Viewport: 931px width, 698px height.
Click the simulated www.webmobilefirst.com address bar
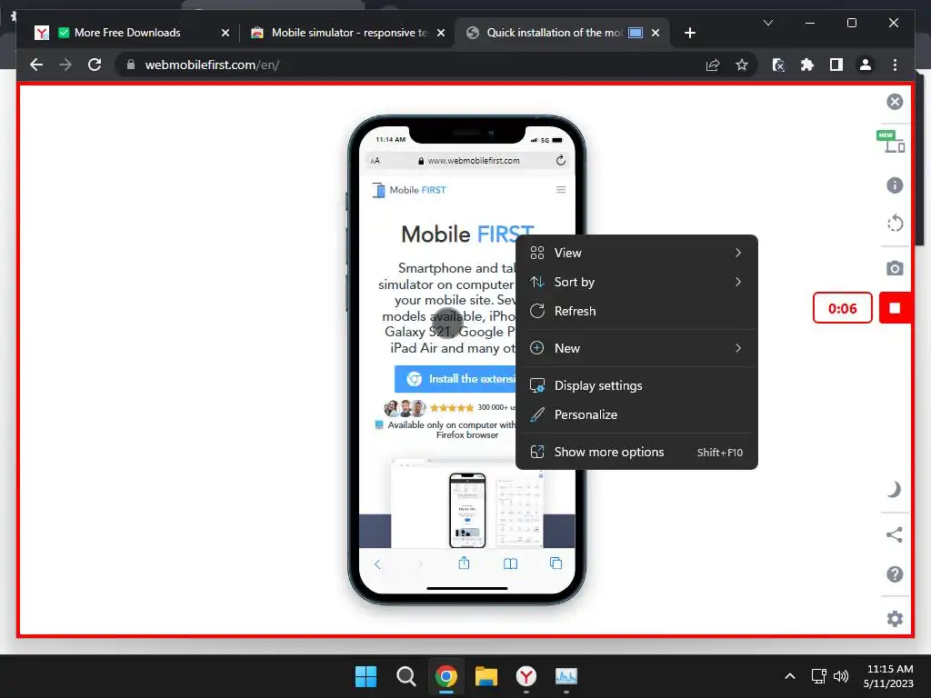click(x=468, y=160)
